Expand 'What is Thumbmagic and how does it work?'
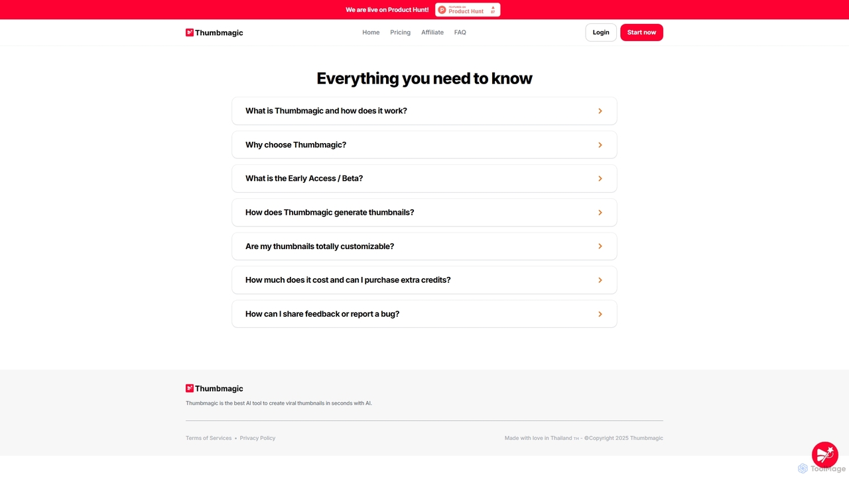849x477 pixels. pyautogui.click(x=424, y=111)
